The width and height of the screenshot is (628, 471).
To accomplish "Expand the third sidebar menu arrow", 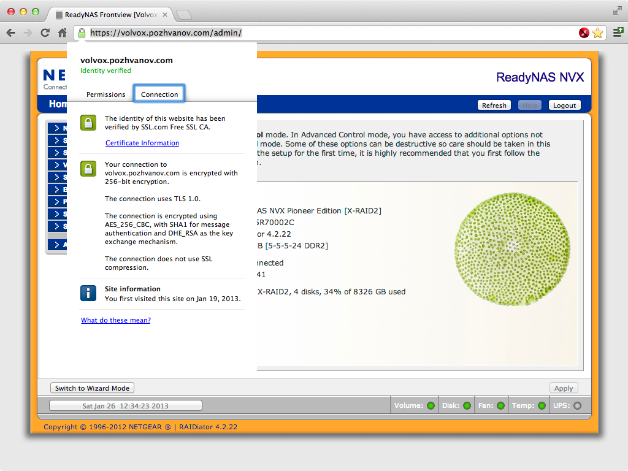I will coord(57,153).
